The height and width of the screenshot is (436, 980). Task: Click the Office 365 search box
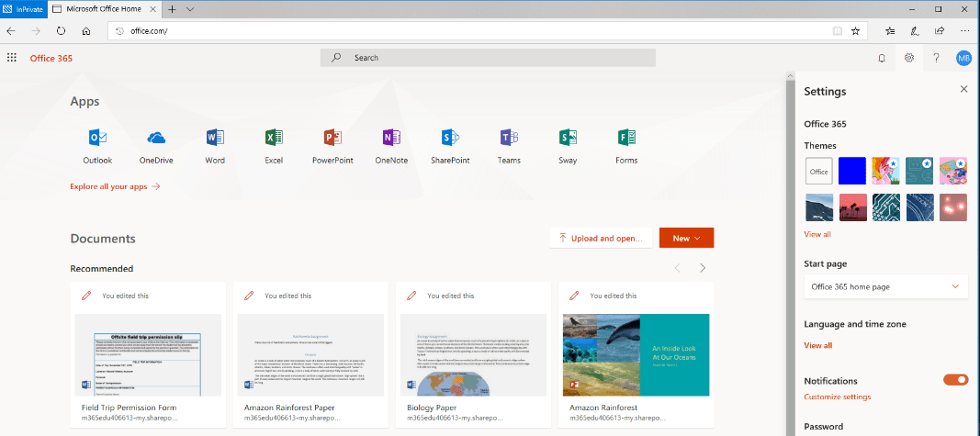pos(488,58)
